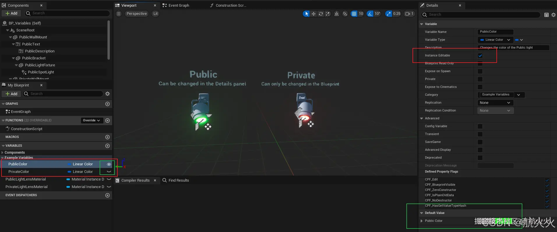Viewport: 557px width, 232px height.
Task: Activate the Select objects mode in viewport
Action: click(306, 14)
